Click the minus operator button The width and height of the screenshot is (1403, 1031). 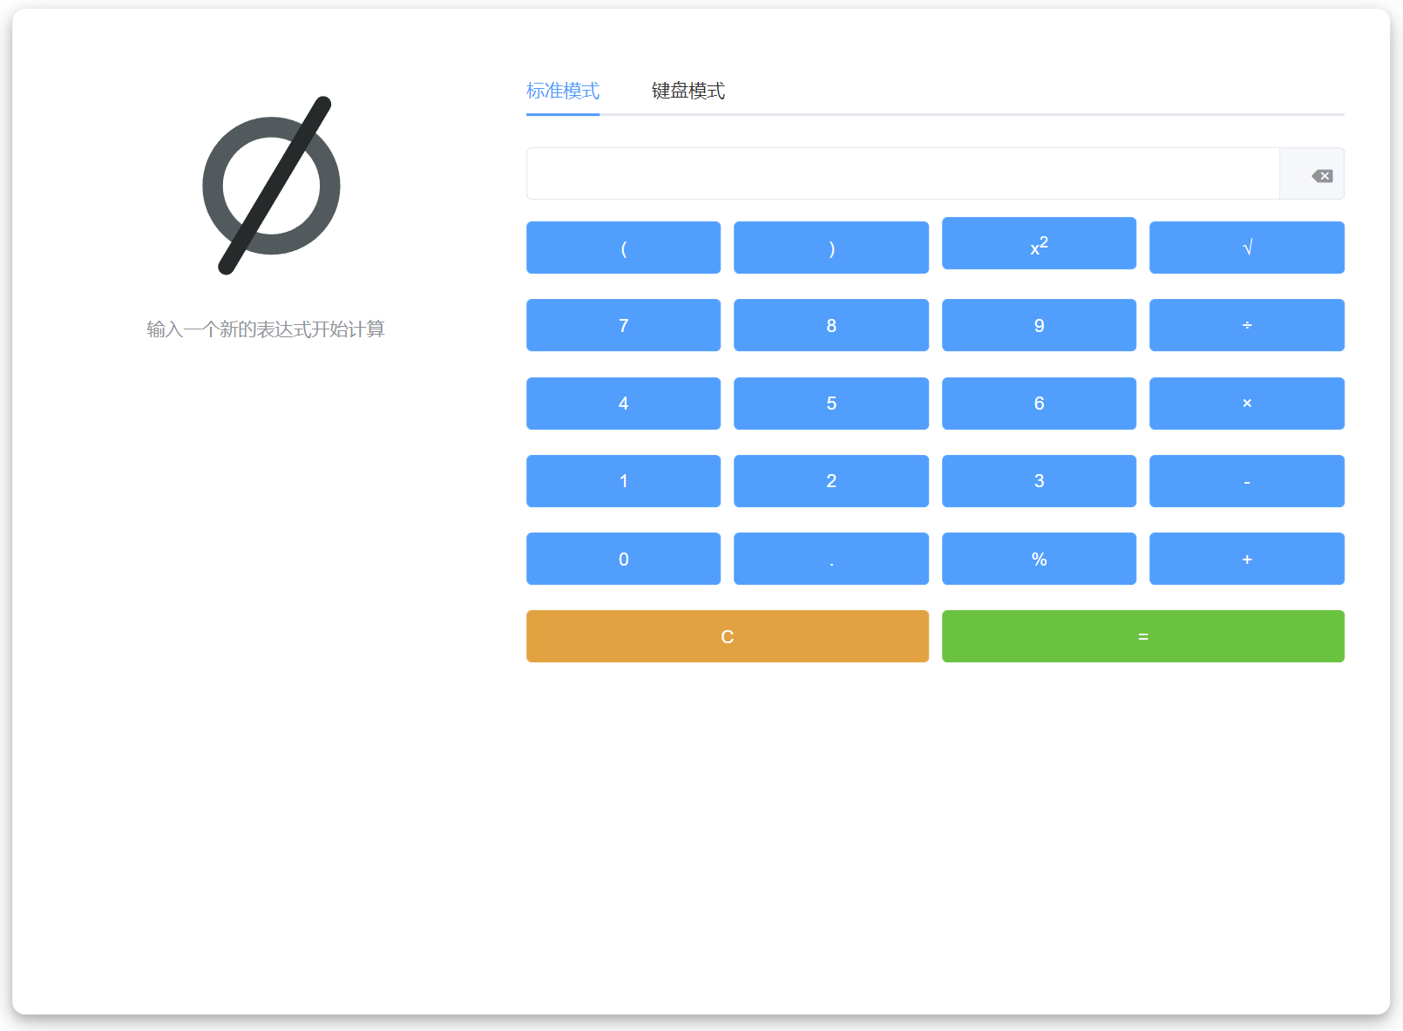[1246, 481]
